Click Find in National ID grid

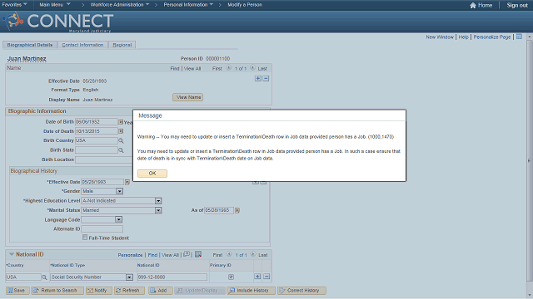pyautogui.click(x=152, y=255)
